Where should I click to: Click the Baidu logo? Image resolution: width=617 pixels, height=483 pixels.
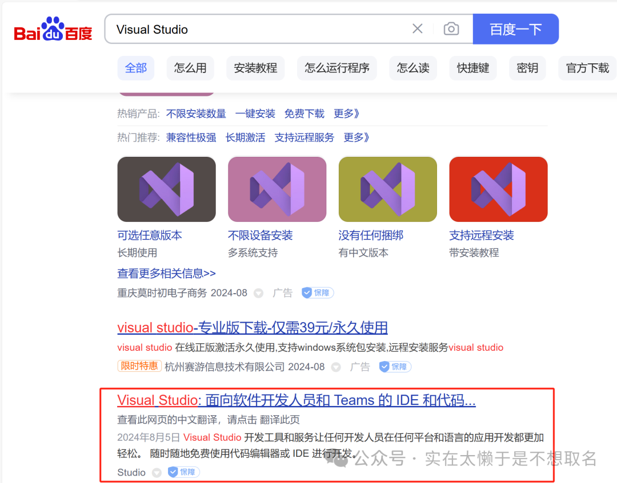tap(53, 29)
